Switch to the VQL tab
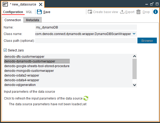 [x=29, y=12]
